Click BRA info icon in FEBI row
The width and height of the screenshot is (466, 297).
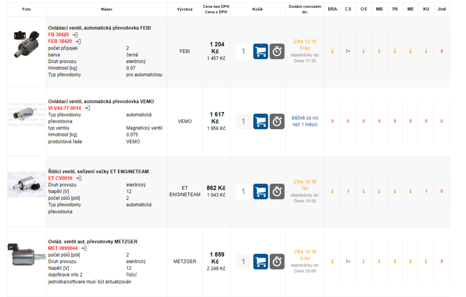(x=332, y=51)
